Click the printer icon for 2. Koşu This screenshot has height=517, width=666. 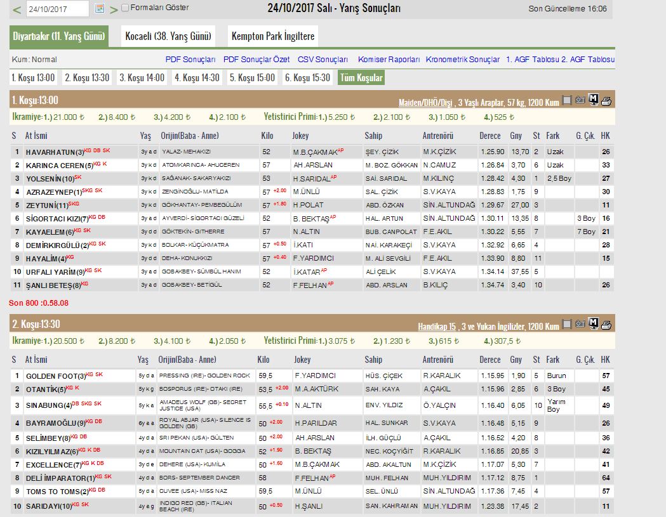(x=606, y=324)
